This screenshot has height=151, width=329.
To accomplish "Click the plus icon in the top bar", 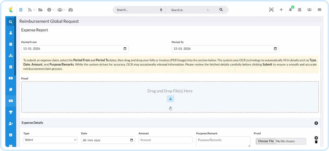I will (x=281, y=10).
